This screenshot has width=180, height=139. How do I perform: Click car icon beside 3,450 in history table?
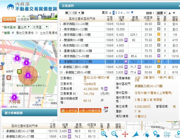point(69,131)
